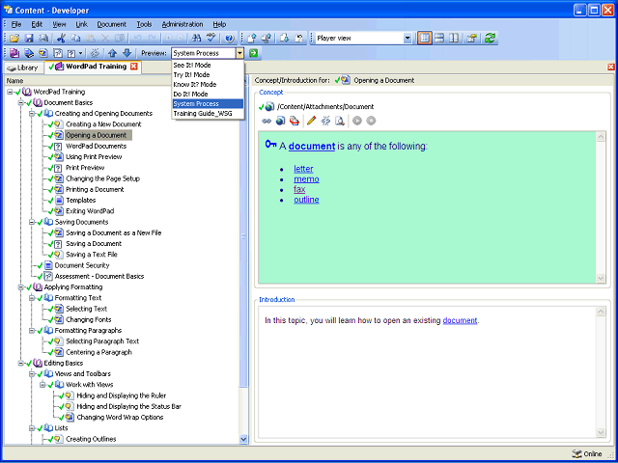Click the Check In document icon
This screenshot has width=618, height=463.
click(252, 39)
